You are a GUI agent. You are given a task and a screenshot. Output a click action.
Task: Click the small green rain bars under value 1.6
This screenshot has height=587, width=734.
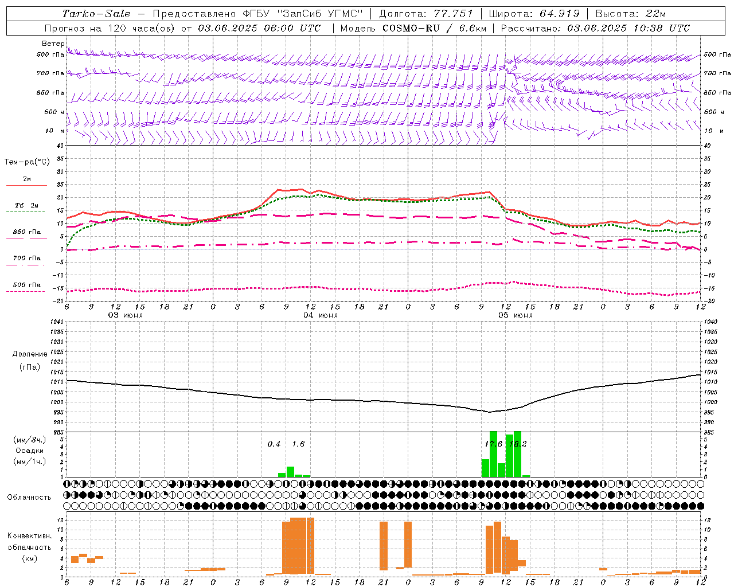[x=294, y=472]
